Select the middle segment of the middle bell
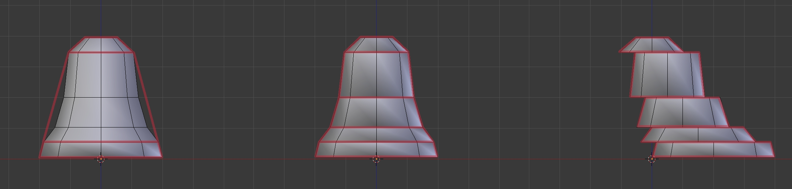This screenshot has width=792, height=189. (x=376, y=112)
